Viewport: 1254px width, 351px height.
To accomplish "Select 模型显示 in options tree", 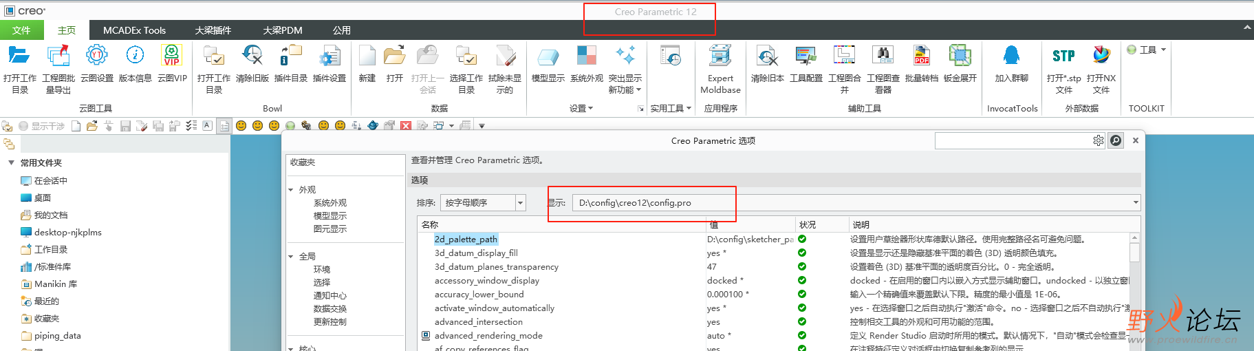I will pos(330,216).
